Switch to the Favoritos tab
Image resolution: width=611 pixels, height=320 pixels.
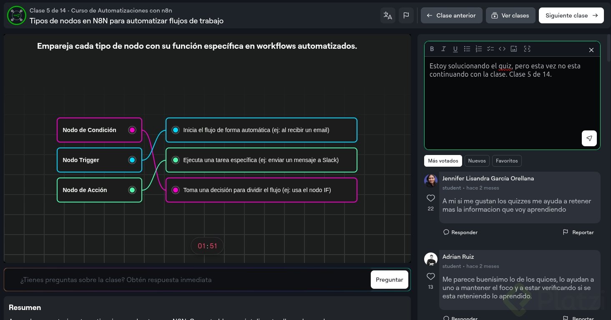click(507, 161)
